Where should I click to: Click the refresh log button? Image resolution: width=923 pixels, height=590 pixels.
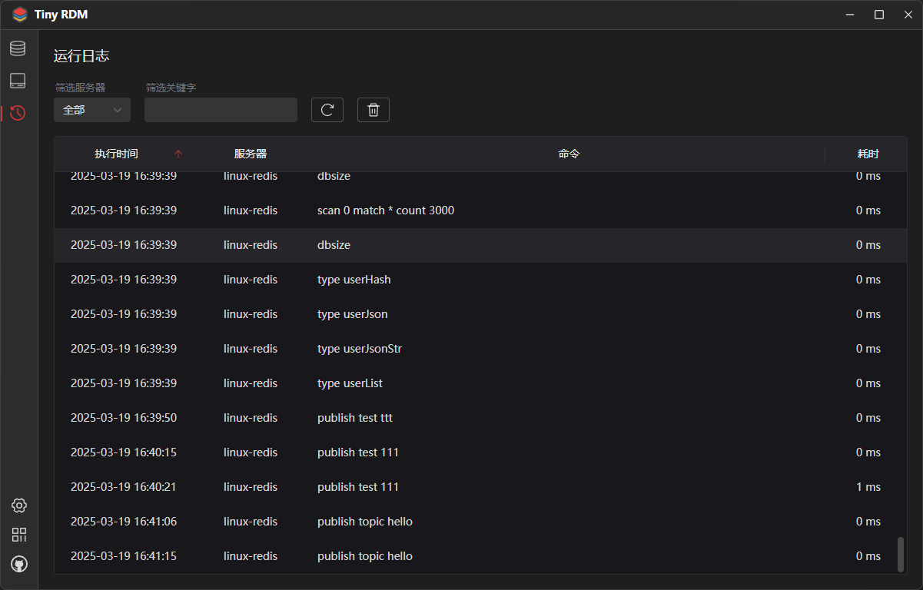point(327,110)
